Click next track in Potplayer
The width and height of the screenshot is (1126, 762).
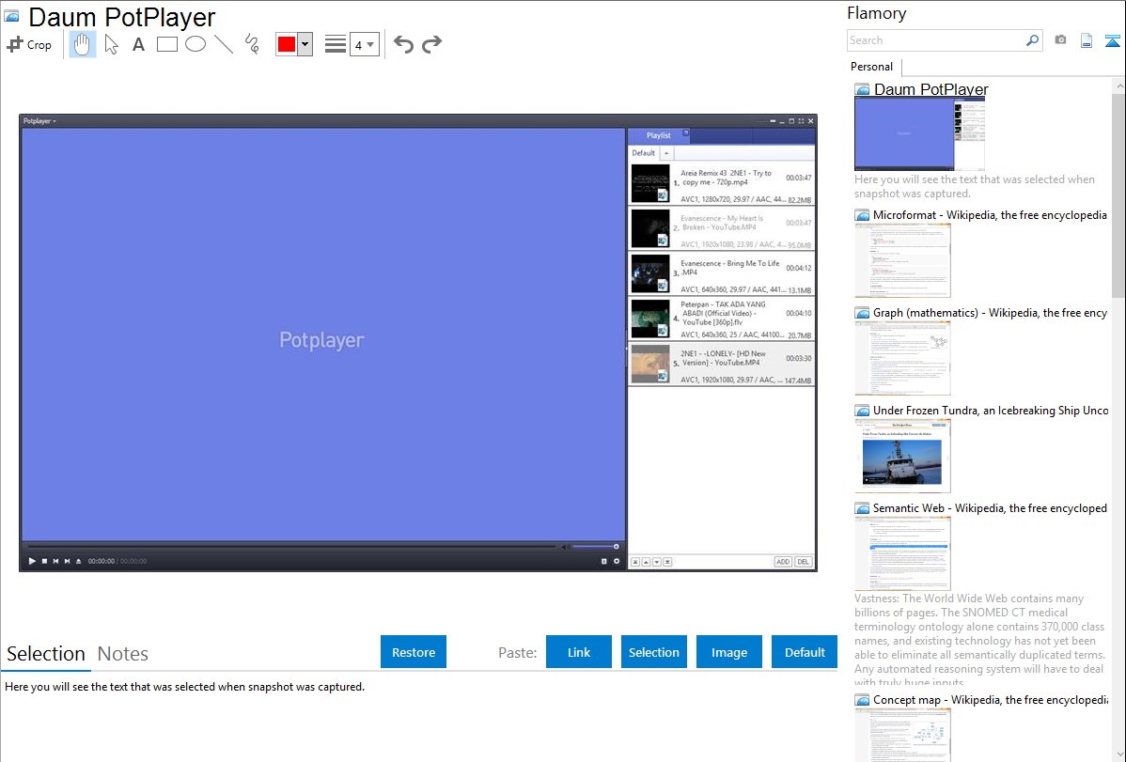pos(68,561)
